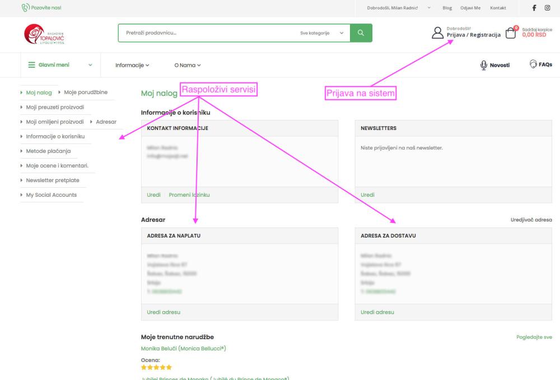
Task: Expand the Informacije menu
Action: pos(132,65)
